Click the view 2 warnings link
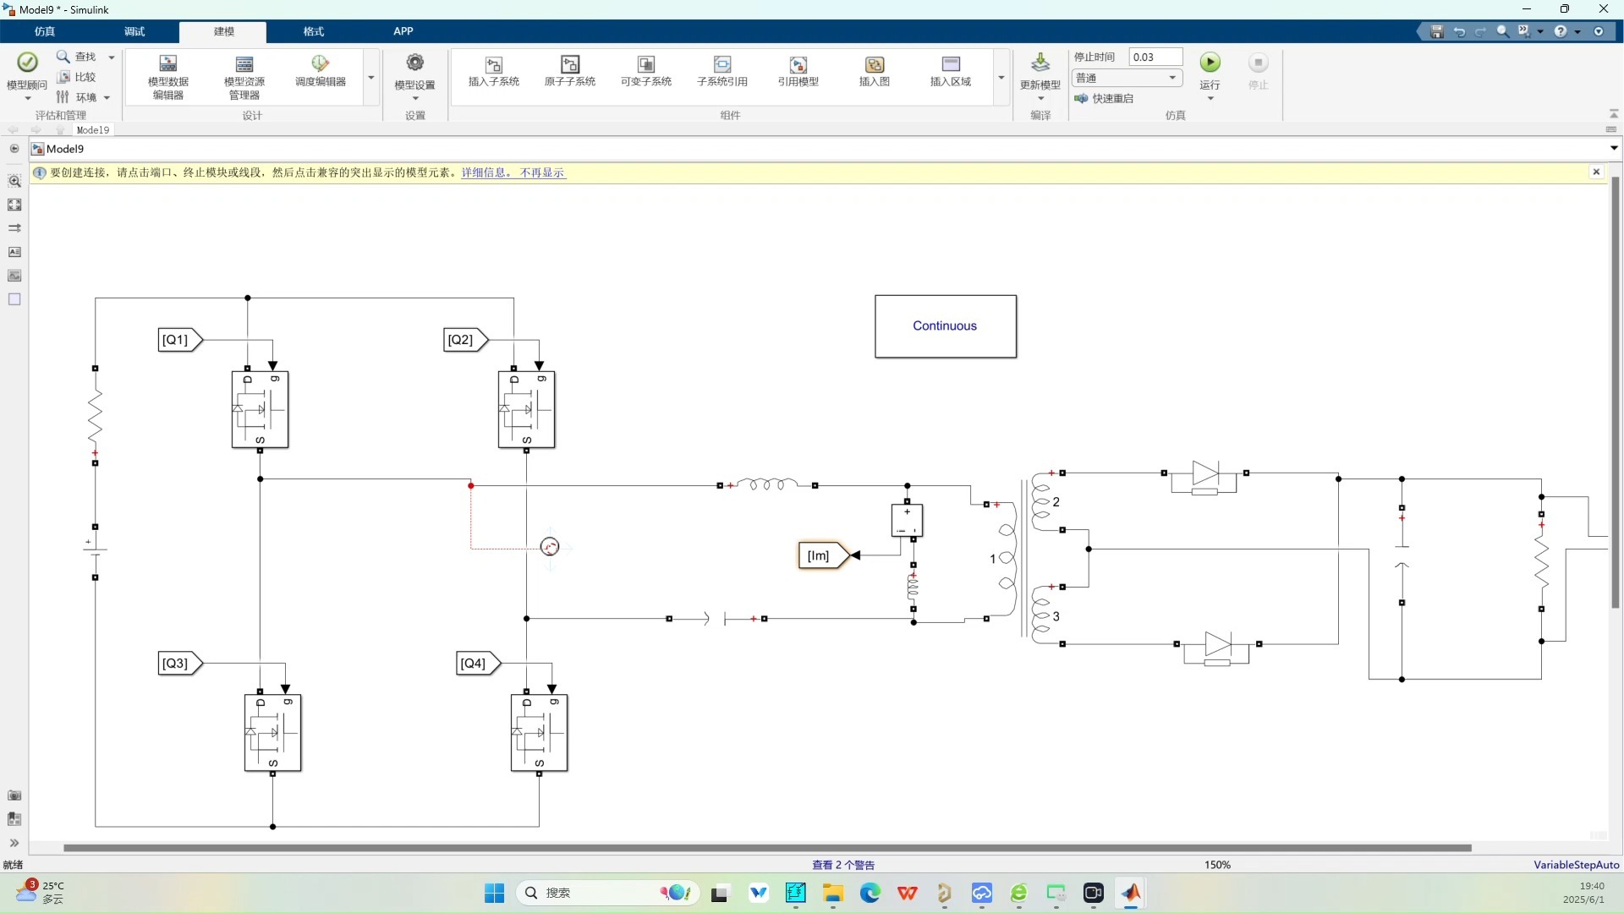This screenshot has width=1624, height=913. click(842, 865)
